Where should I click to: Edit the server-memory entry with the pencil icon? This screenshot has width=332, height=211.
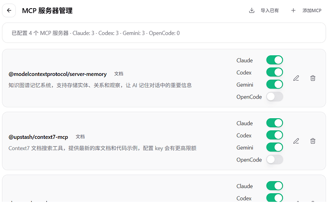coord(296,78)
